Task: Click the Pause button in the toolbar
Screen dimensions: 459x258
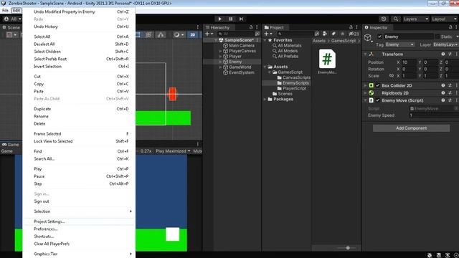Action: (231, 19)
